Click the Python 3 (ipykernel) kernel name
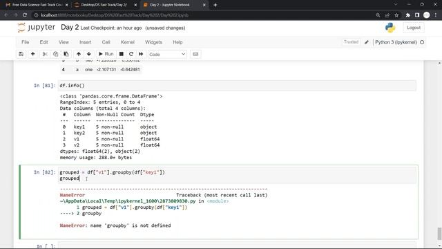 [396, 42]
